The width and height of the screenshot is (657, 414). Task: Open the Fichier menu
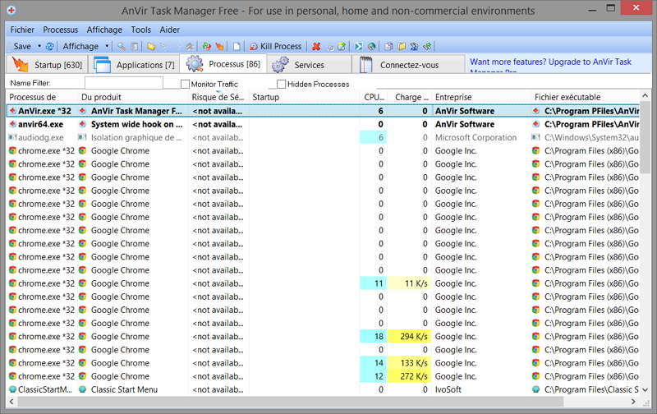tap(22, 30)
